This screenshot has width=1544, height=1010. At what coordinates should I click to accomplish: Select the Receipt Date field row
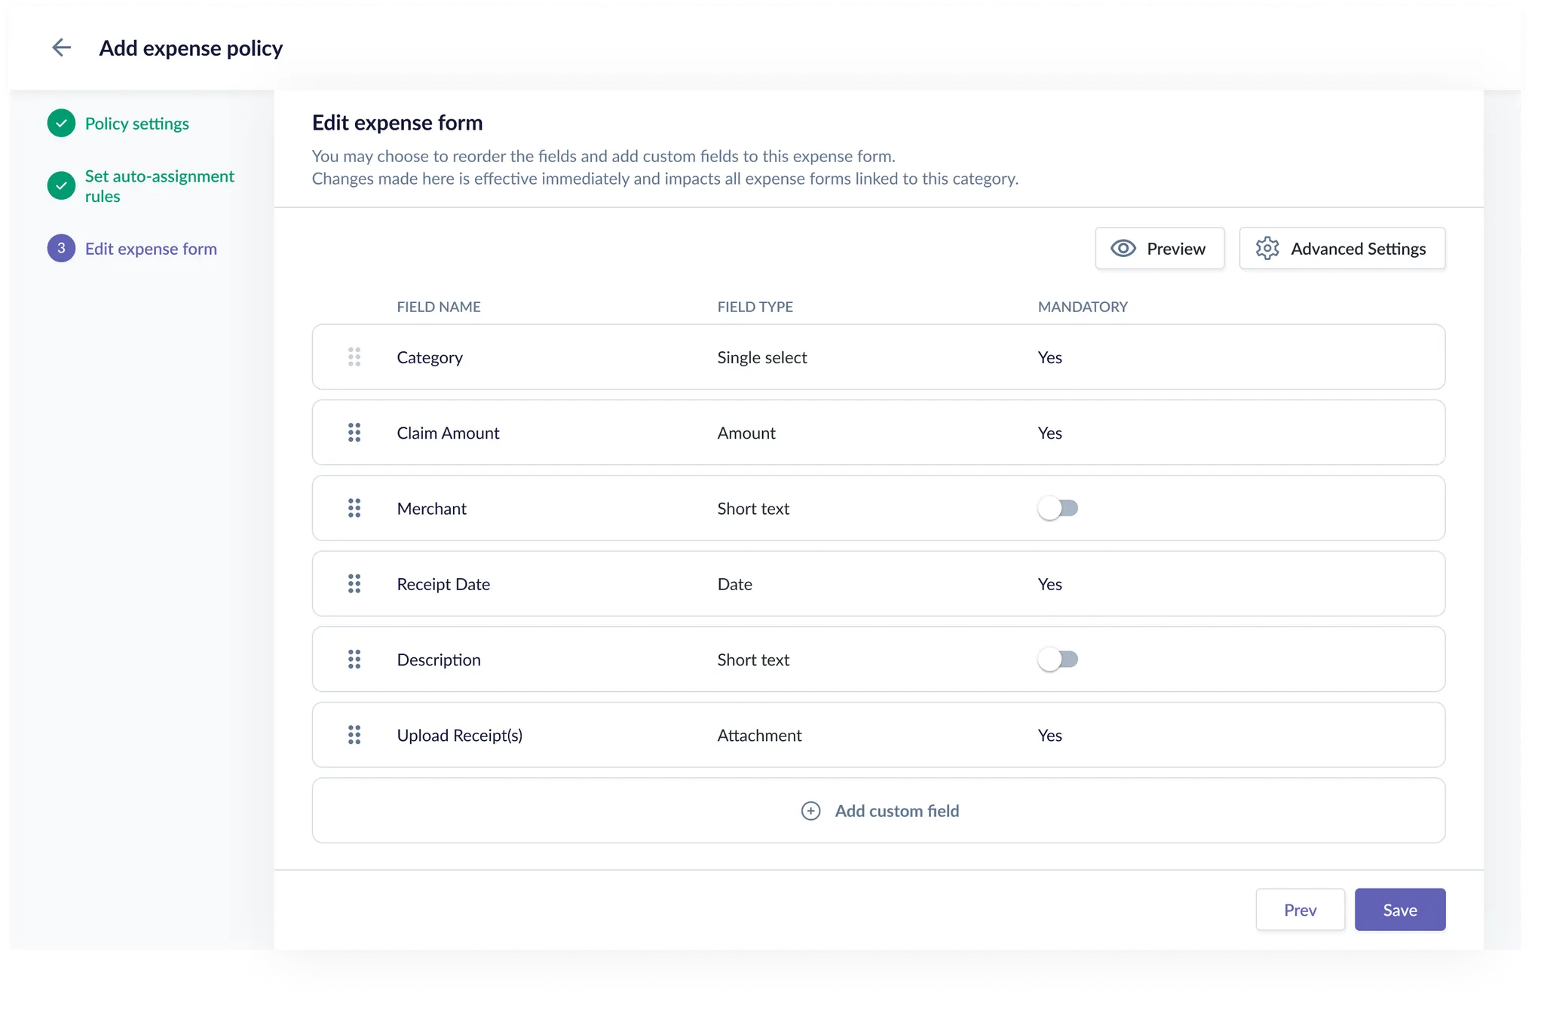coord(878,584)
